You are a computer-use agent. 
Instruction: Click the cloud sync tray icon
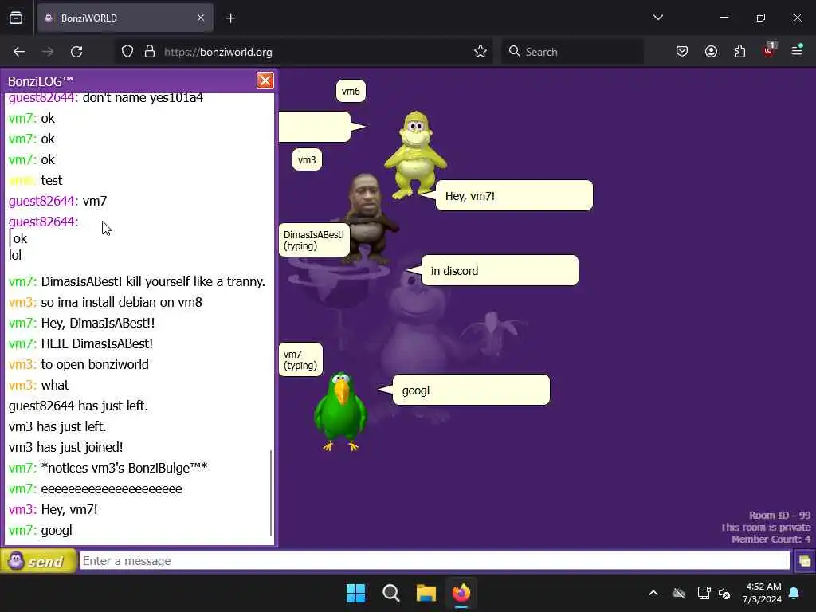tap(679, 593)
